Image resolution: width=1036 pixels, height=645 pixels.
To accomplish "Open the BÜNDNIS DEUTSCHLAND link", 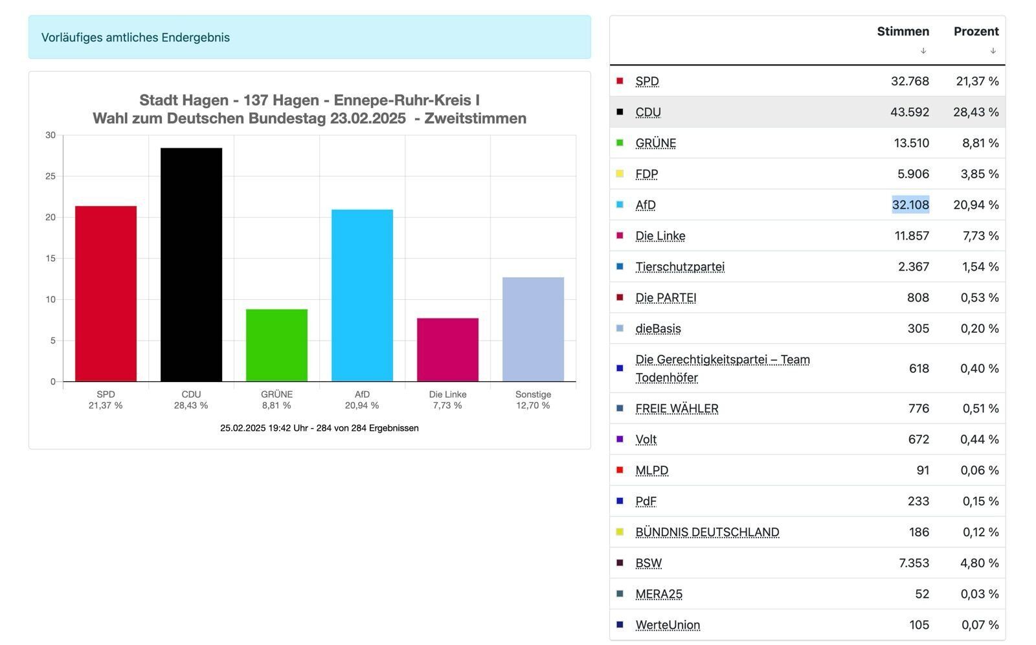I will point(707,532).
